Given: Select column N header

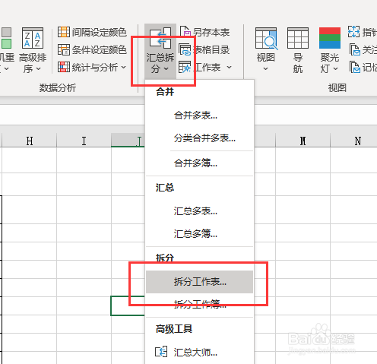Looking at the screenshot, I should pos(357,141).
